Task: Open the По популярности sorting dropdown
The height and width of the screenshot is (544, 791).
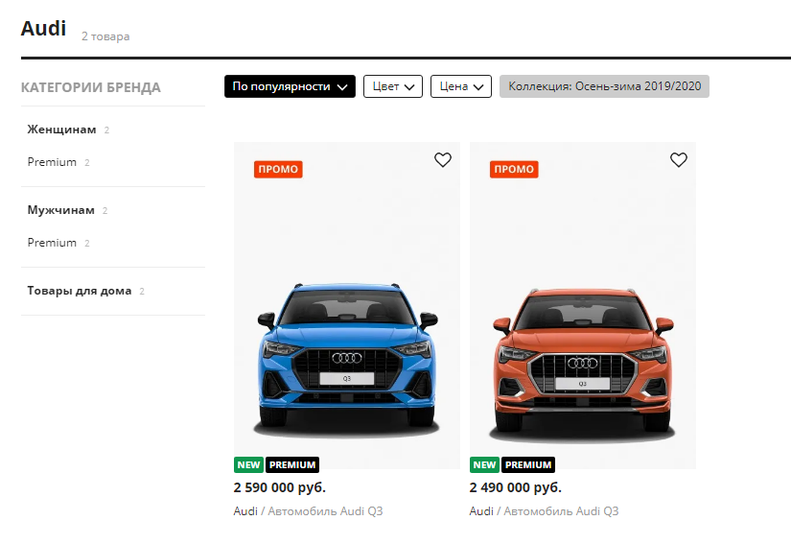Action: 291,86
